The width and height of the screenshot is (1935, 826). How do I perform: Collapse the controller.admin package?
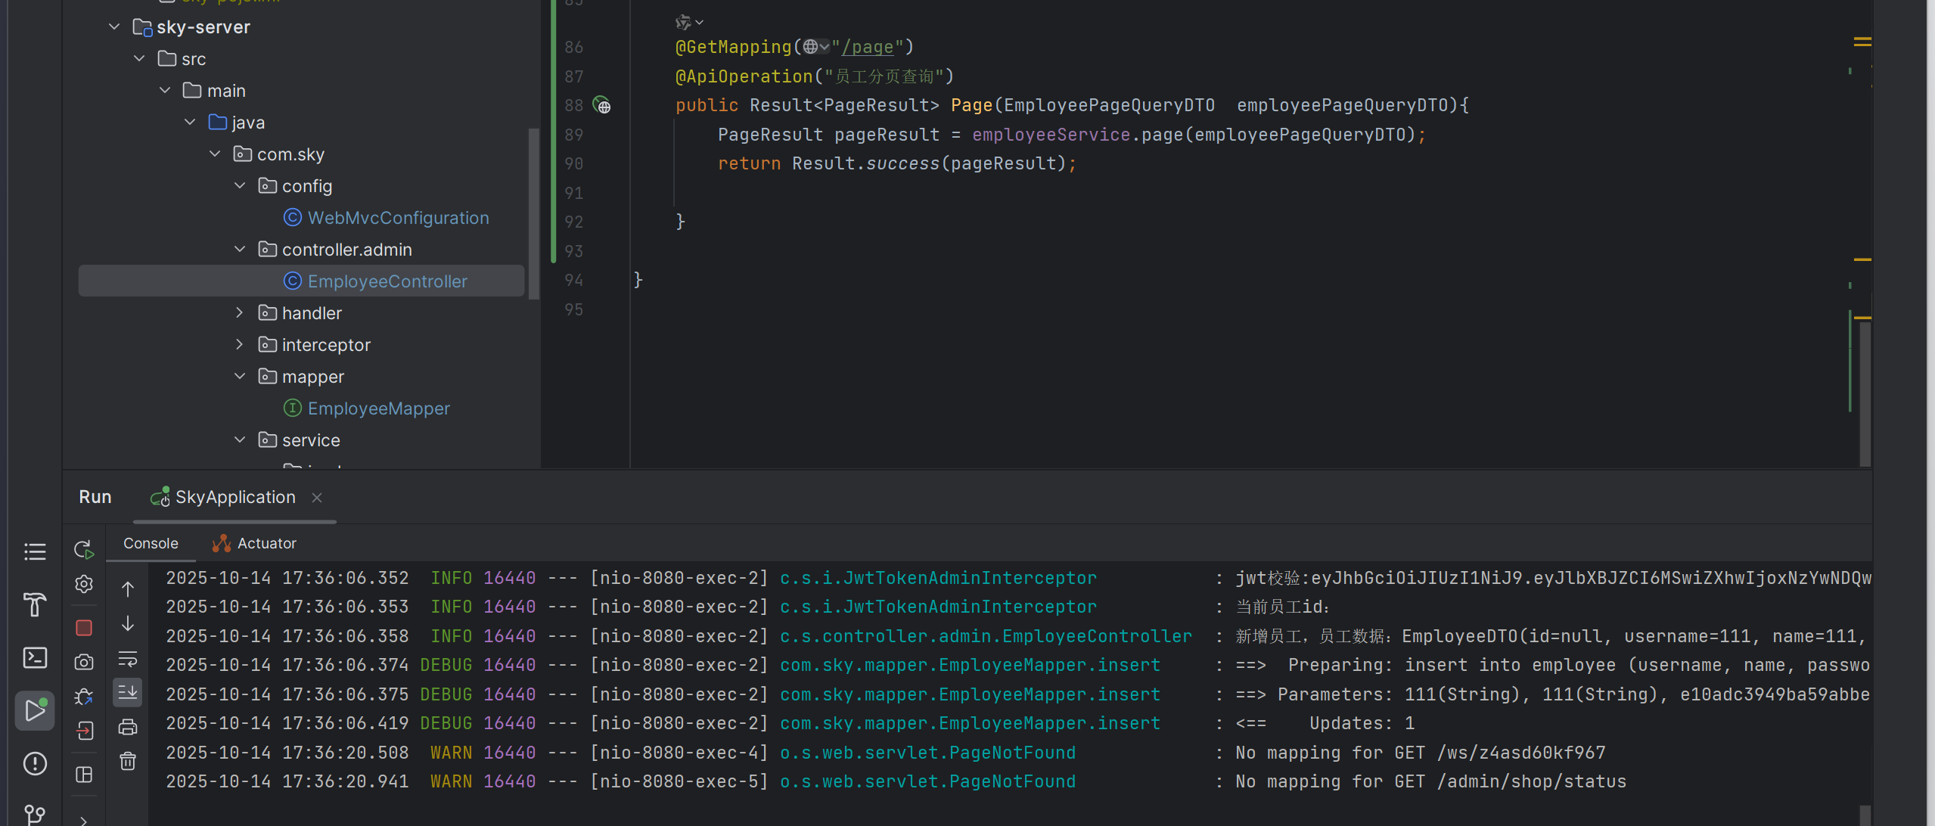tap(240, 250)
